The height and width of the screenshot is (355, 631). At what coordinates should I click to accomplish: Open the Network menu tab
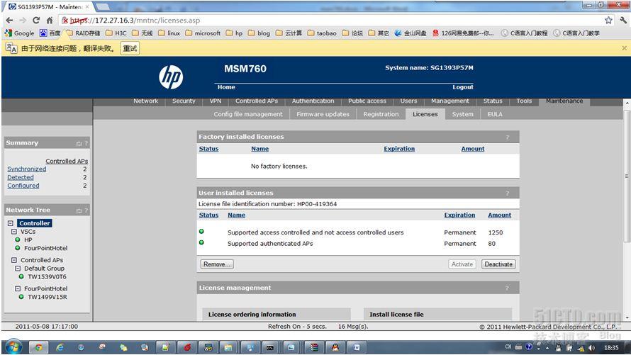pos(145,101)
